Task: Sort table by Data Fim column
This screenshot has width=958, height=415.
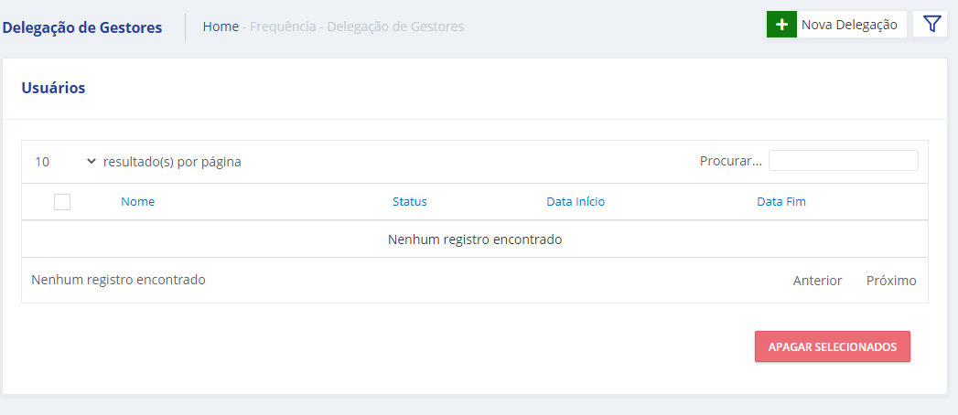Action: [781, 202]
